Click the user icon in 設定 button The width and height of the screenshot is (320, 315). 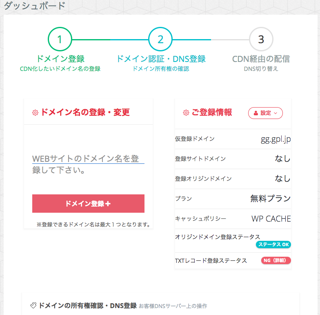point(256,113)
